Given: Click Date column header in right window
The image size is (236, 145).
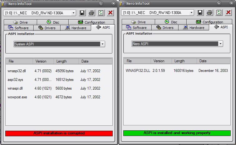Looking at the screenshot, I should (214, 61).
